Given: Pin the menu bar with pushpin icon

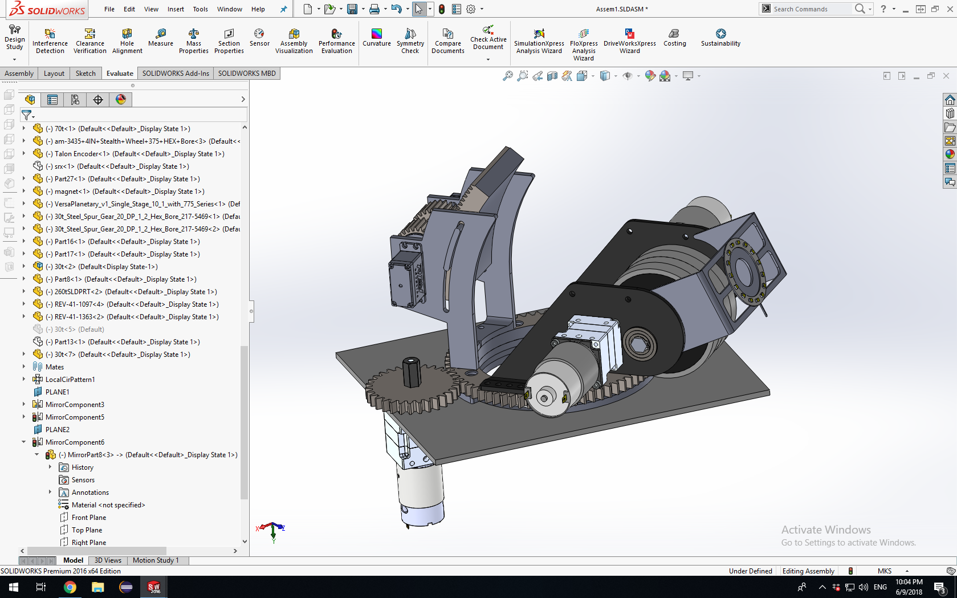Looking at the screenshot, I should 283,9.
